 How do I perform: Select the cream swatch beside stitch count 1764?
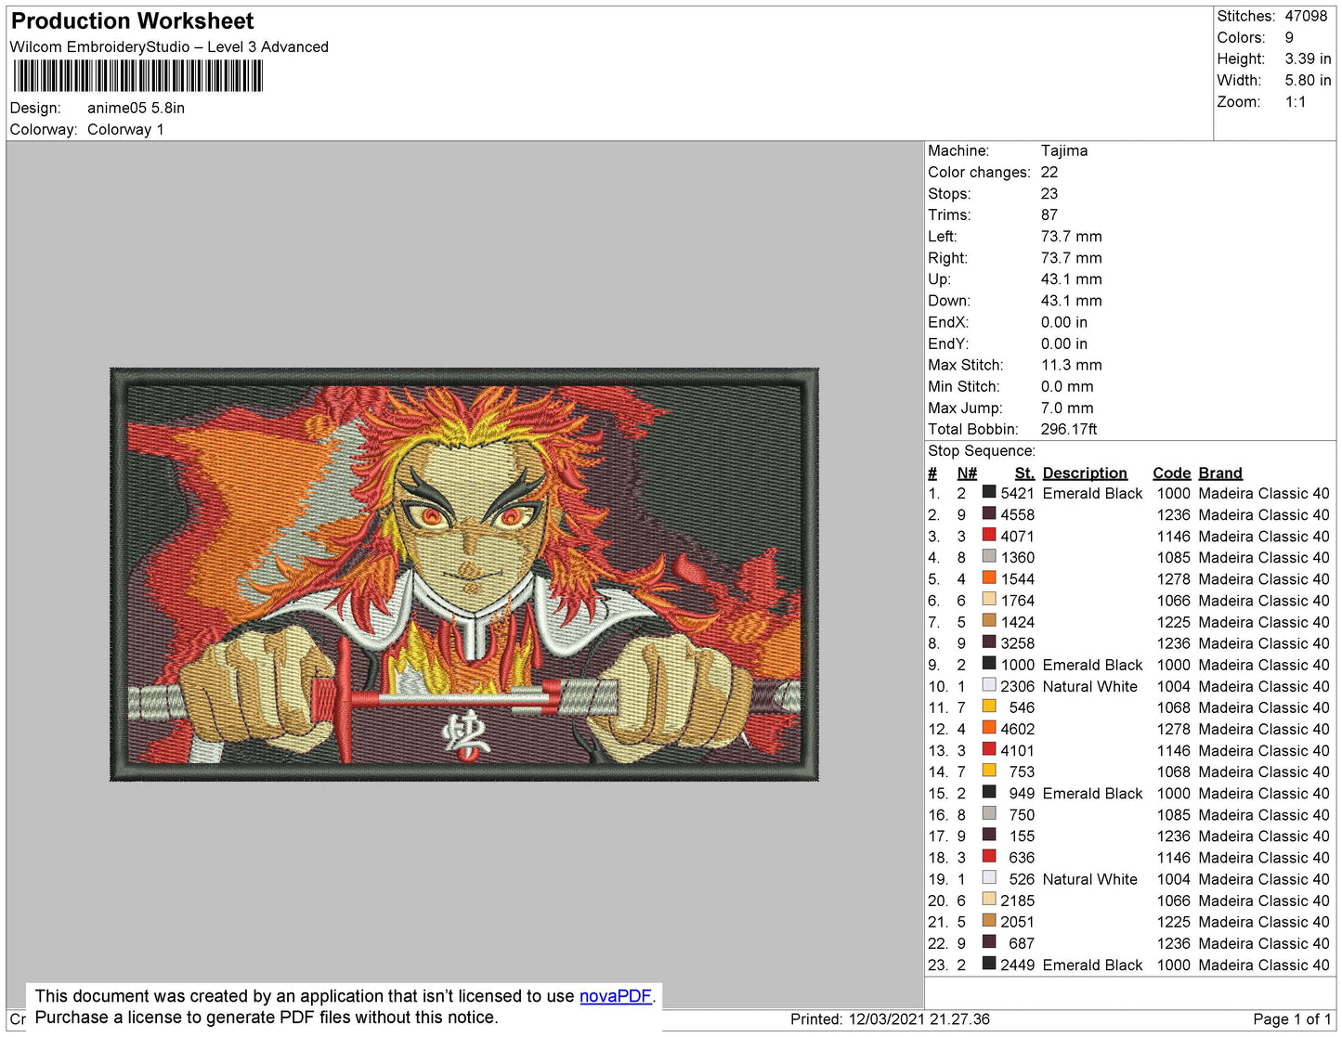(989, 600)
